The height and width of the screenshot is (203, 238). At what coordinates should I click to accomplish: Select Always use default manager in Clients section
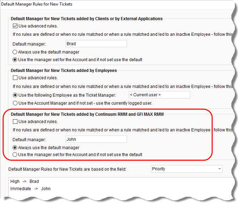tap(15, 52)
